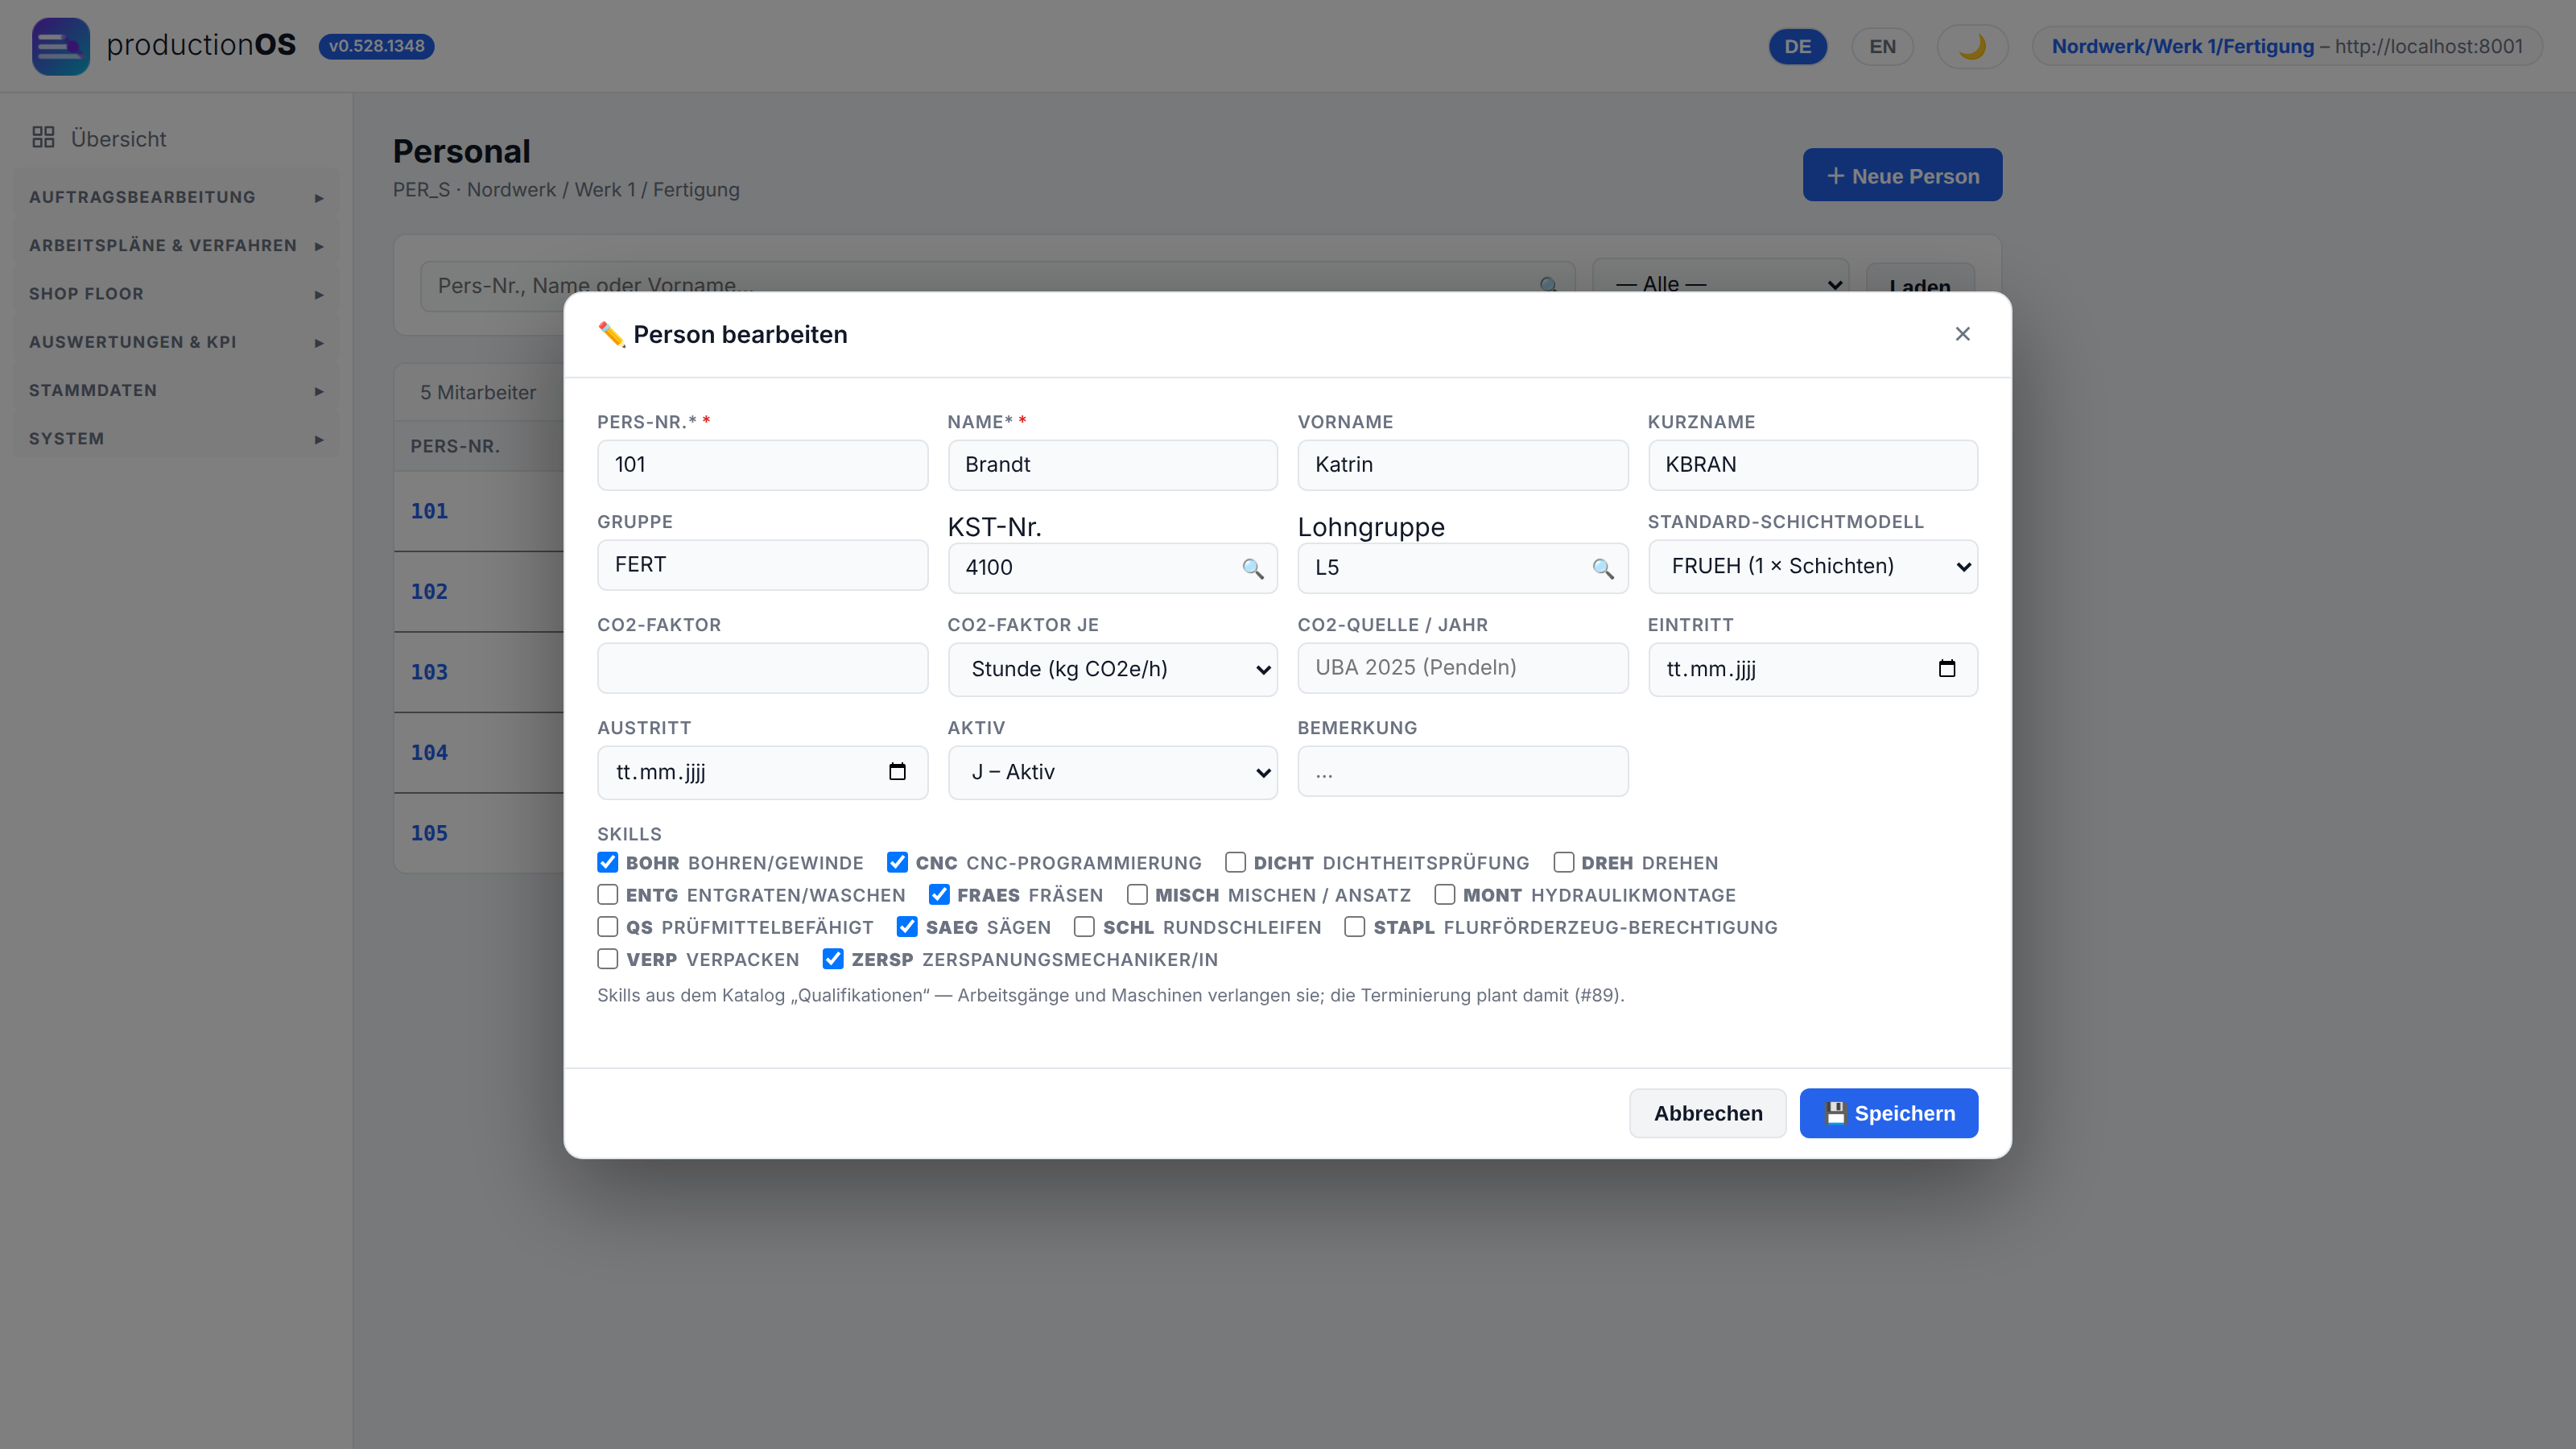Click the Speichern button

[x=1888, y=1113]
